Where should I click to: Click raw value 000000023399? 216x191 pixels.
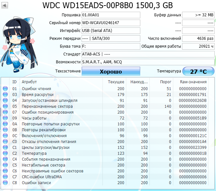coord(193,148)
